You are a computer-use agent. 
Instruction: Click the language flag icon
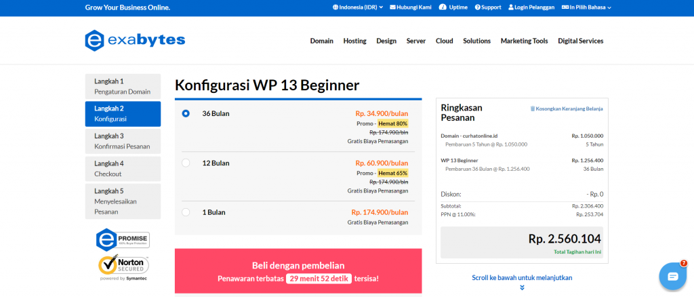click(565, 7)
